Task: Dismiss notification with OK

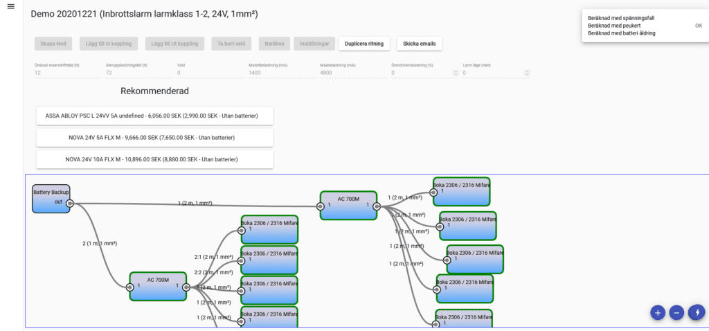Action: (698, 26)
